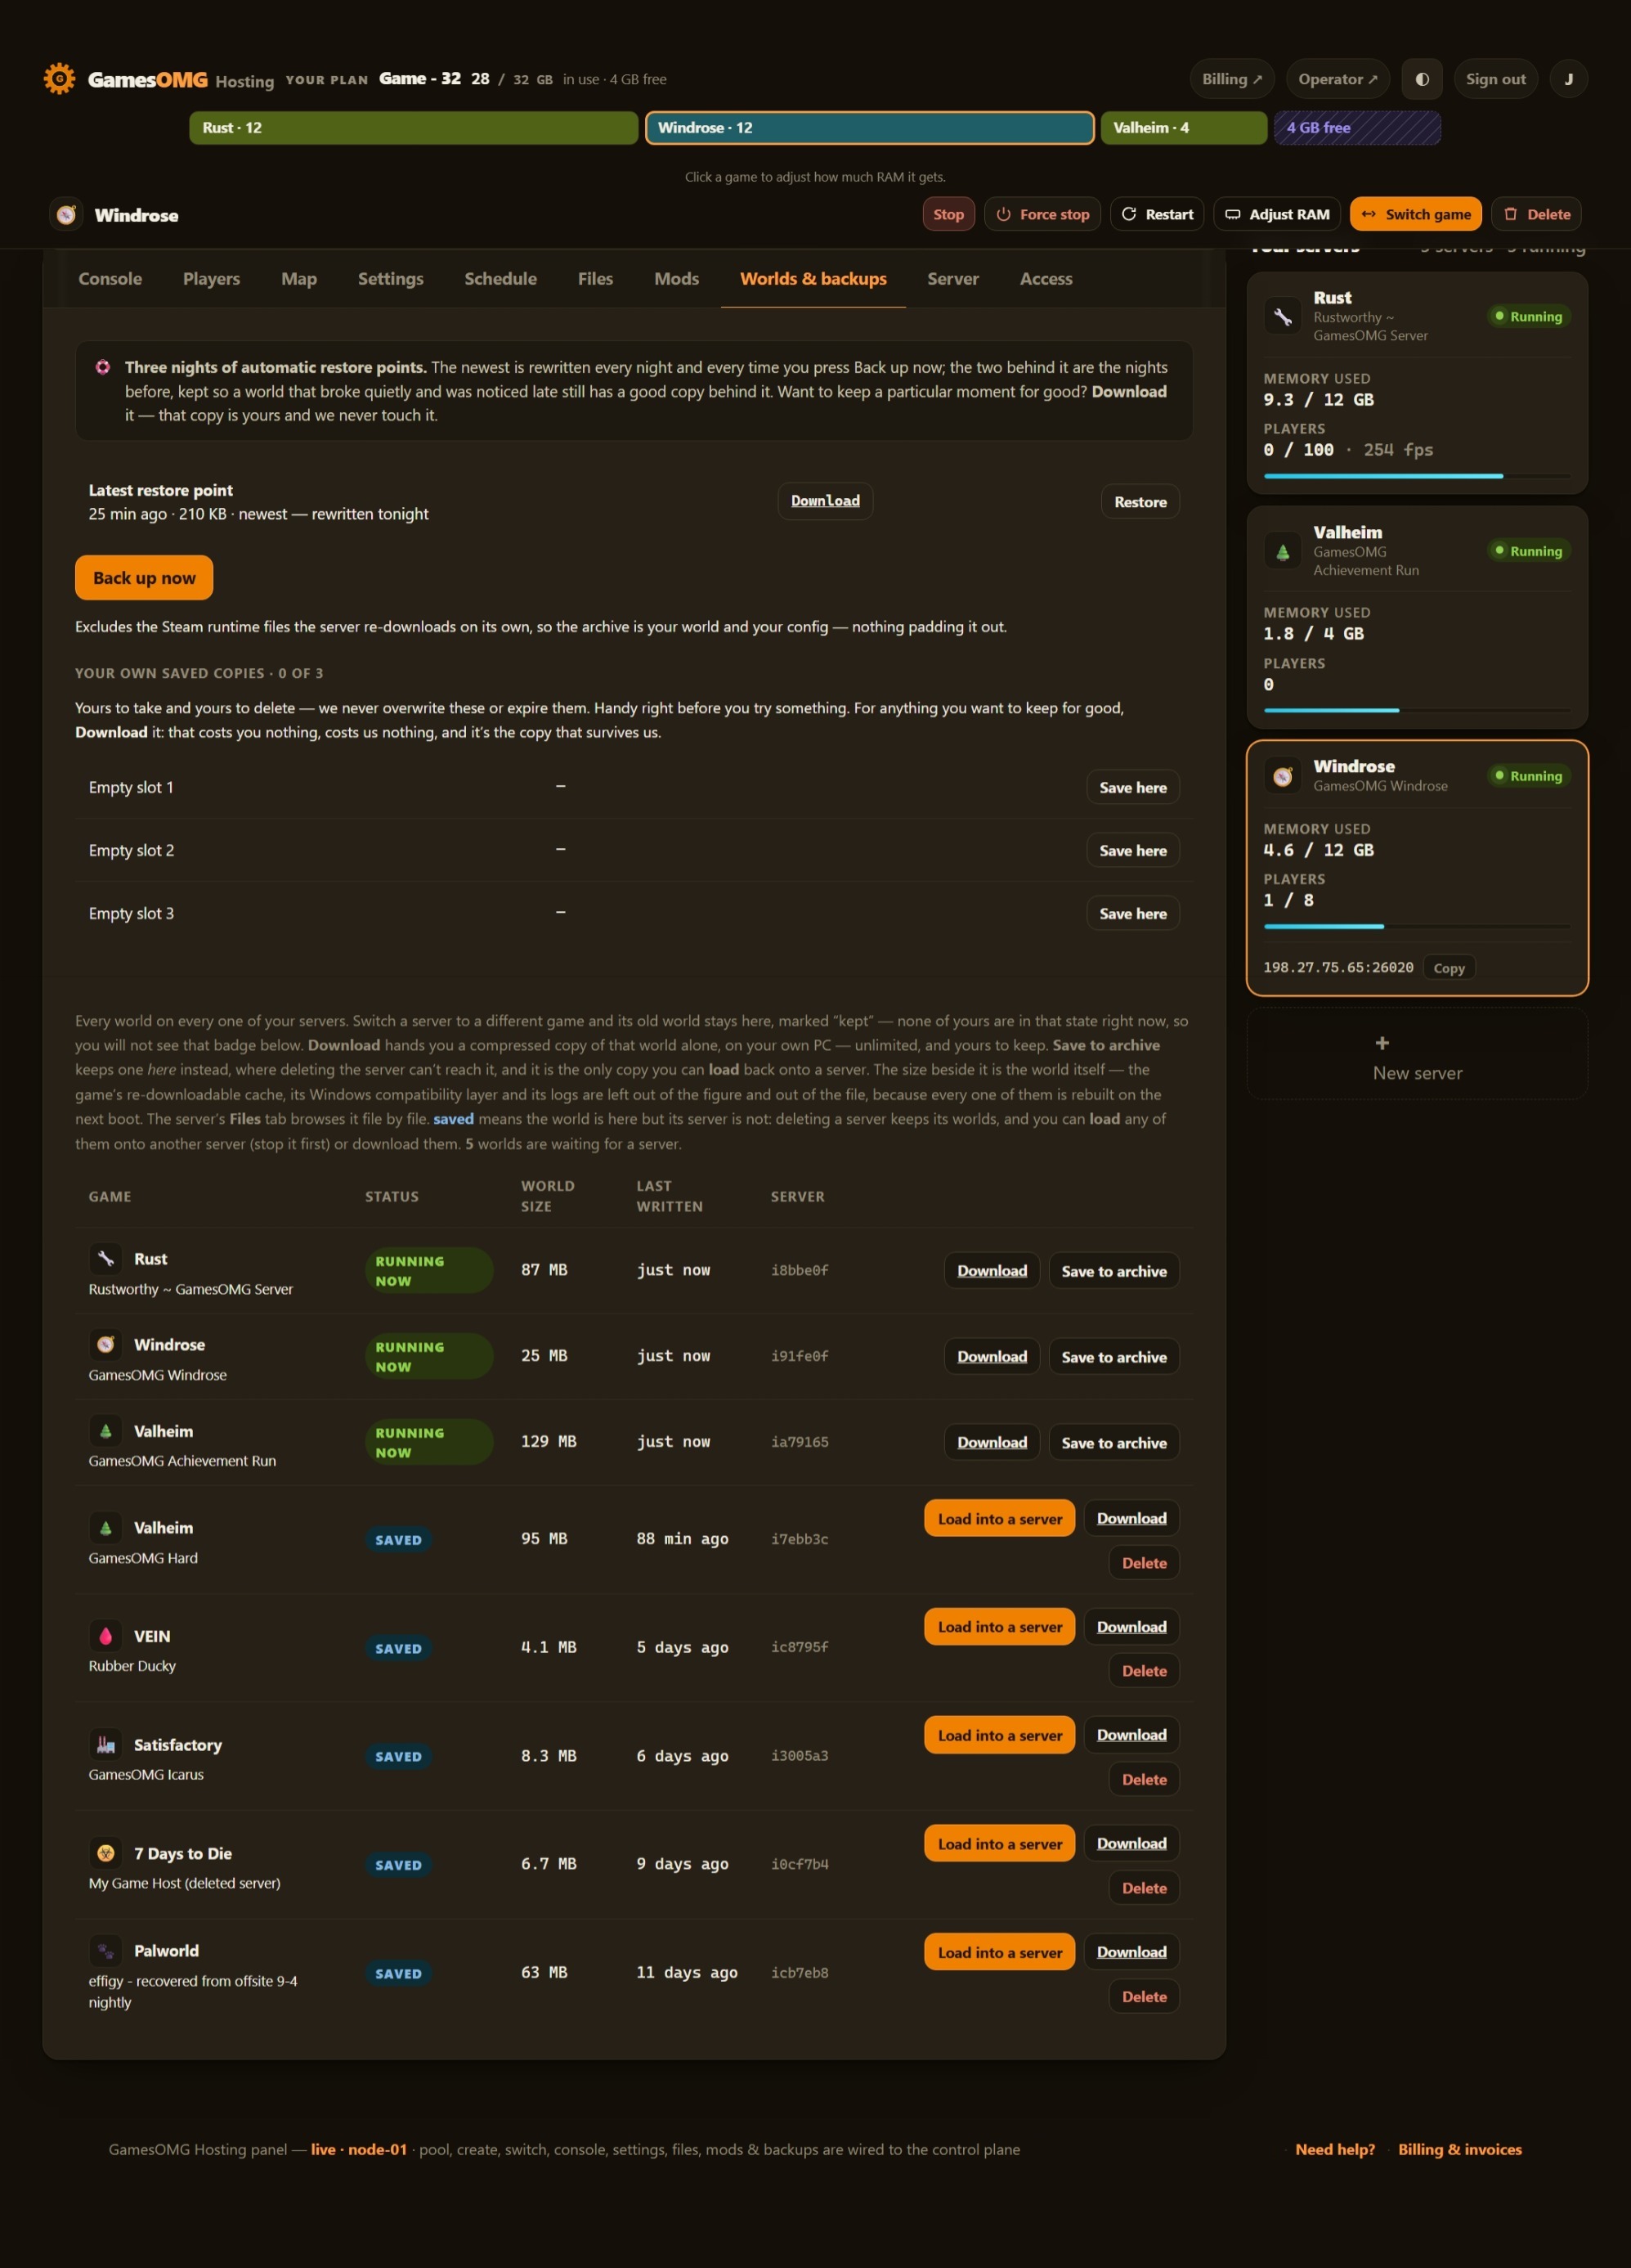
Task: Select the Worlds & backups tab
Action: 813,279
